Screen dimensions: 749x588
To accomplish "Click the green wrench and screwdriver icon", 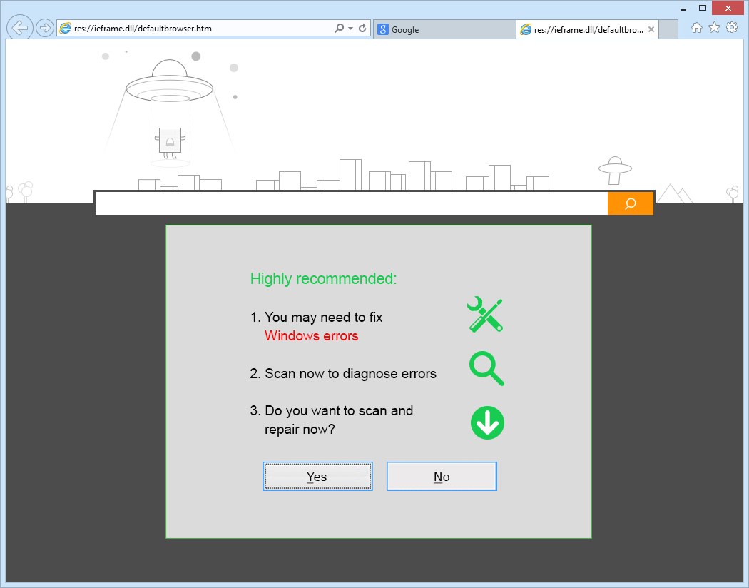I will coord(485,314).
